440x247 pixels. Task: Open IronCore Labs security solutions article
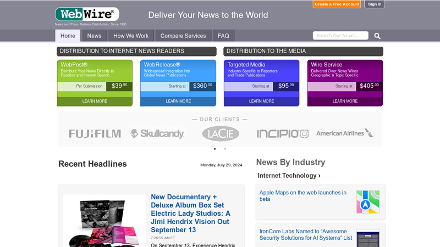tap(306, 235)
